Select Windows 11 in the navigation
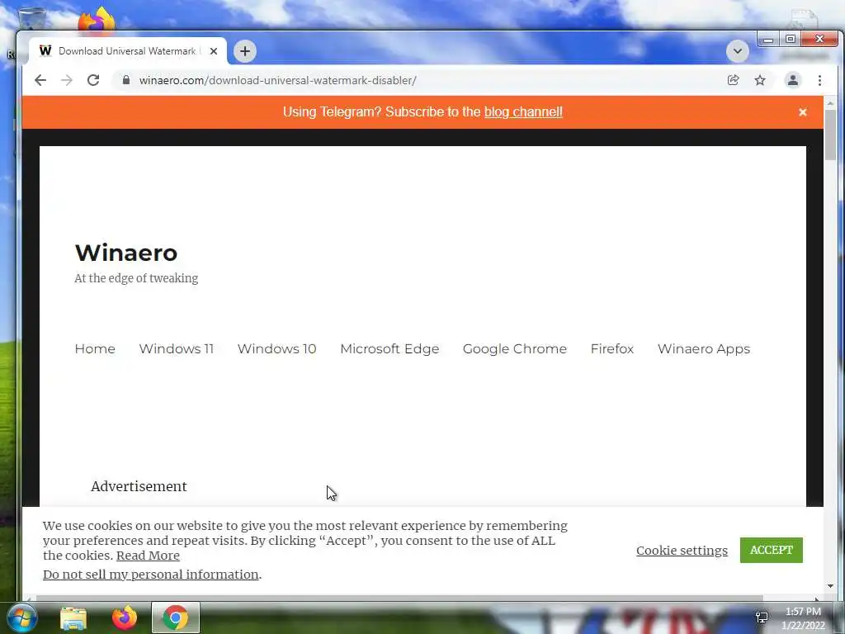The image size is (845, 634). pyautogui.click(x=177, y=349)
